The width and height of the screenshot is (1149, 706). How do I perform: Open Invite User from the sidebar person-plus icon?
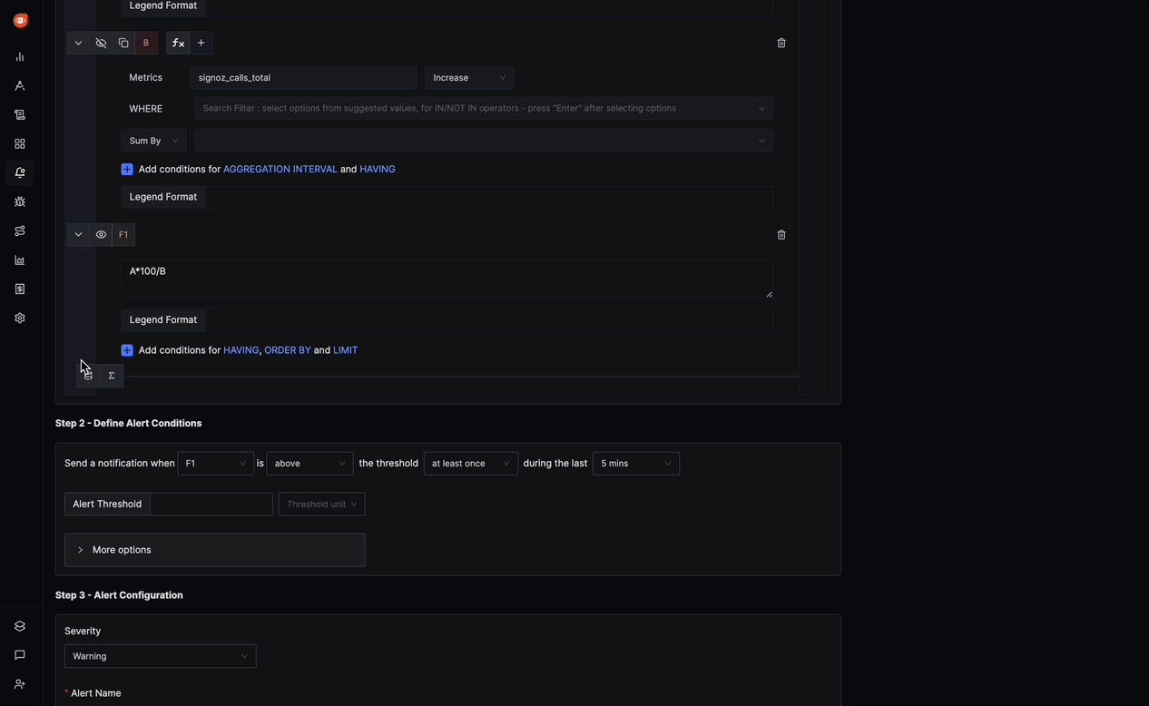(x=20, y=684)
